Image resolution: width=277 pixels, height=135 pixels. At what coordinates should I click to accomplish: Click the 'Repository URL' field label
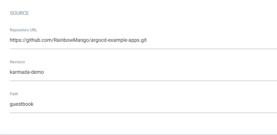(23, 30)
